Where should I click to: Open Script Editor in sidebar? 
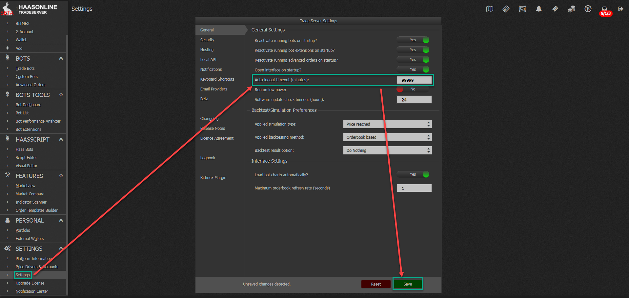26,157
